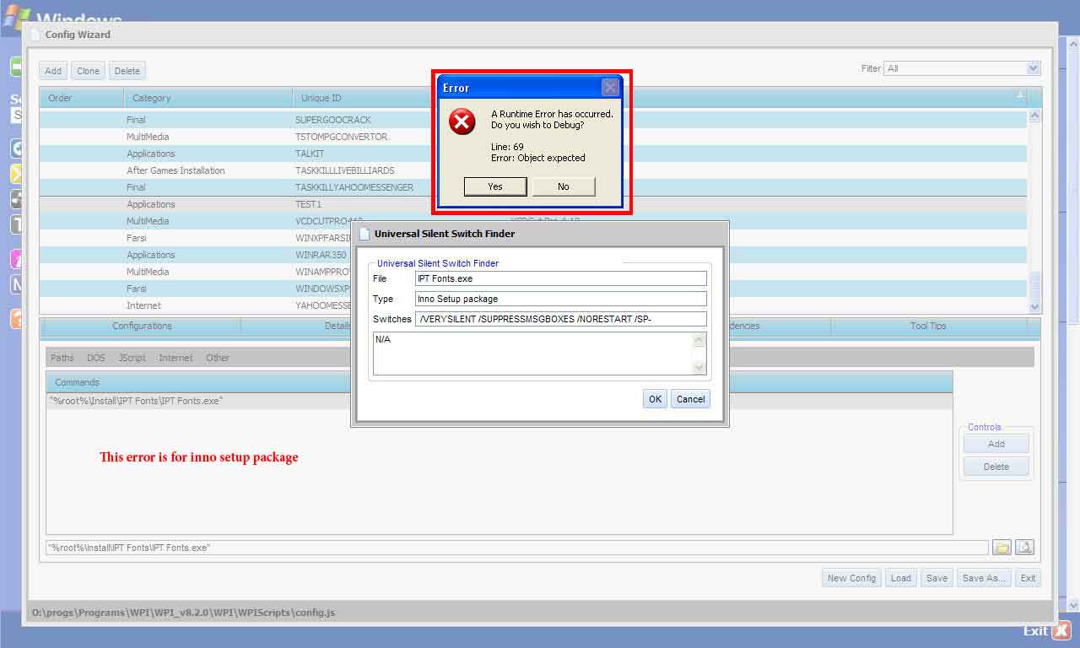Screen dimensions: 1080x648
Task: Open the Paths menu
Action: 62,358
